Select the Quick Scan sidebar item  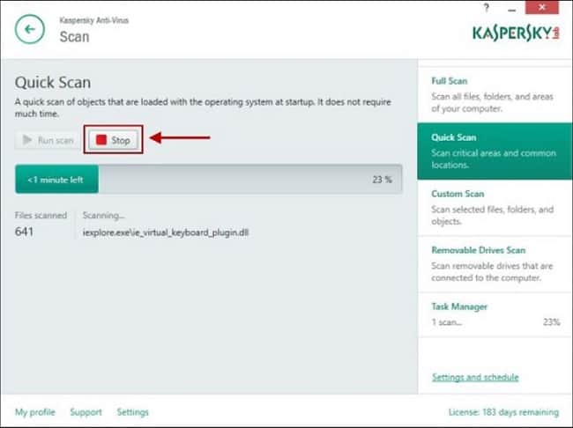tap(495, 151)
